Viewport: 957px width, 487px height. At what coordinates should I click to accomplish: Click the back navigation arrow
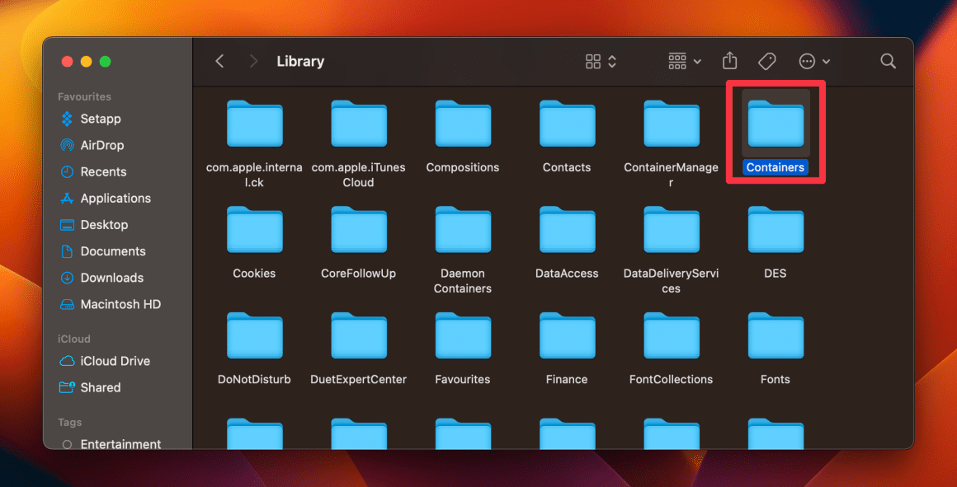click(x=219, y=60)
